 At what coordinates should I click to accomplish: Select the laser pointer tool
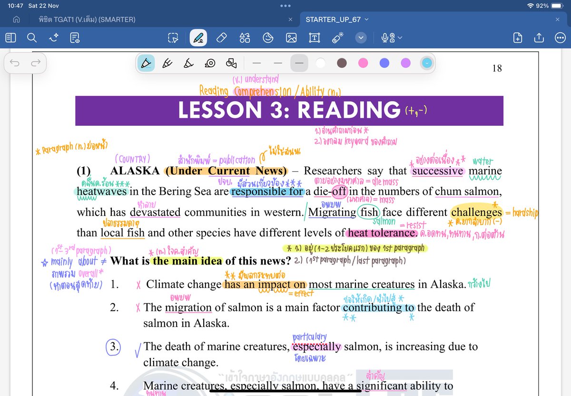pyautogui.click(x=338, y=38)
